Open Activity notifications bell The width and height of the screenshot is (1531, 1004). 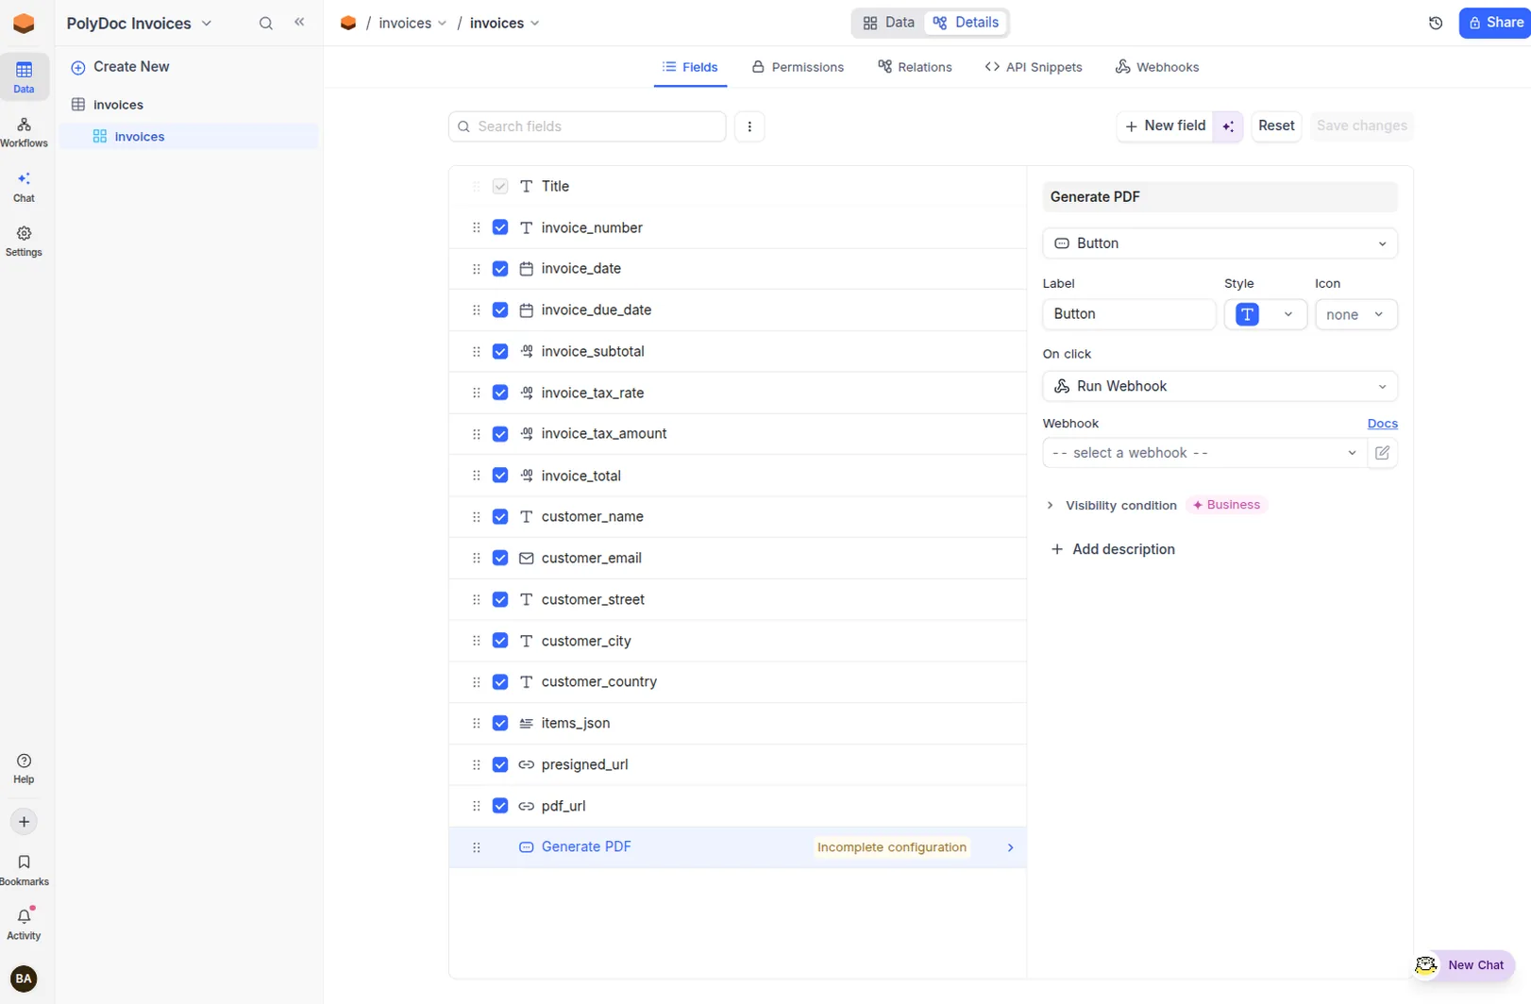(24, 924)
